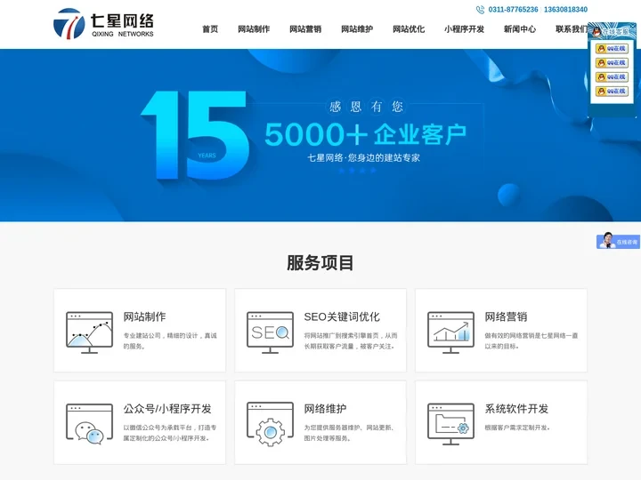Screen dimensions: 641x480
Task: Click the WeChat bubbles icon for 公众号/小程序开发
Action: tap(90, 425)
